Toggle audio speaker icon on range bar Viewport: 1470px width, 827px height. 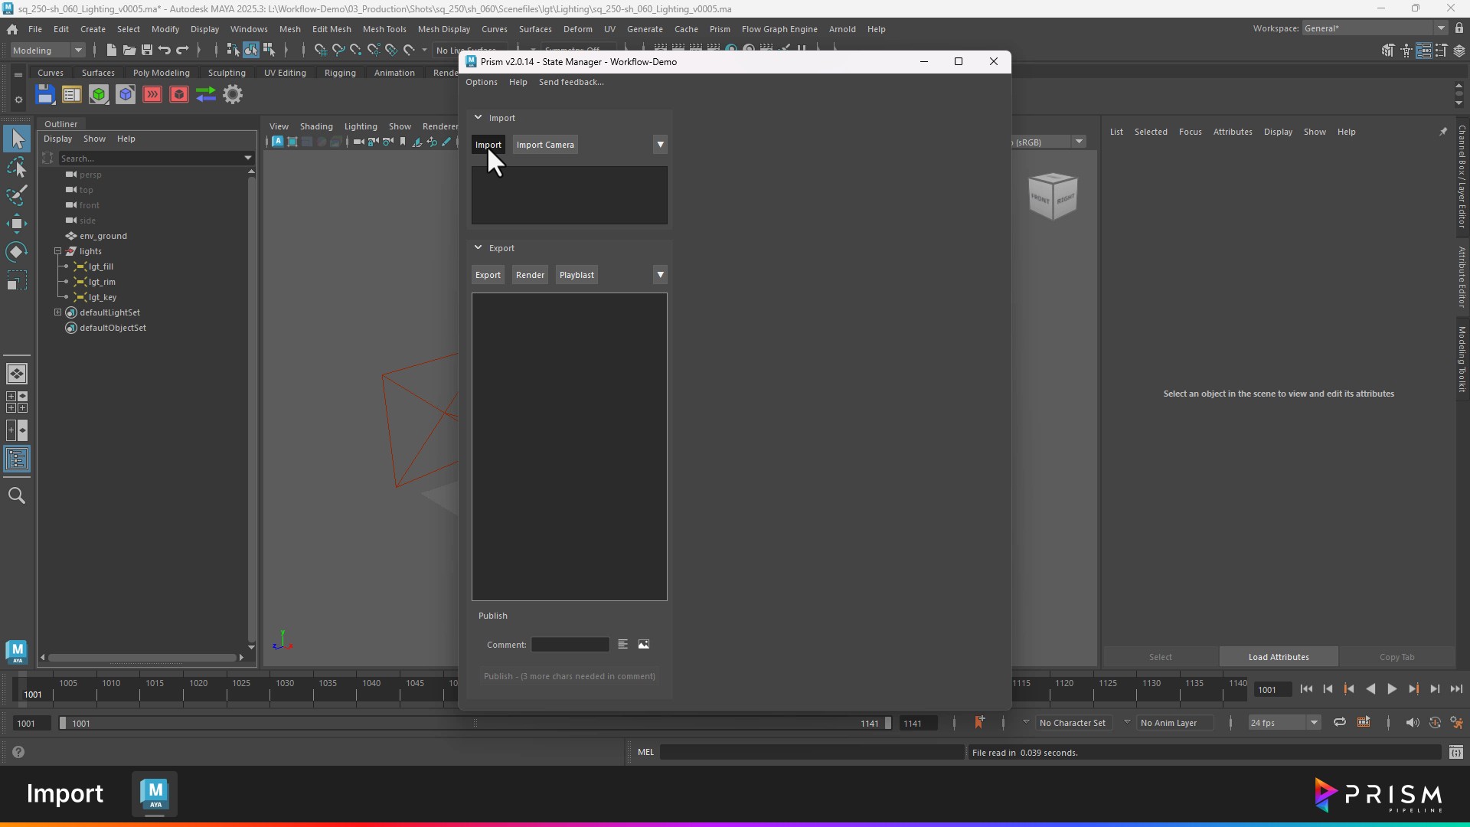pos(1413,723)
